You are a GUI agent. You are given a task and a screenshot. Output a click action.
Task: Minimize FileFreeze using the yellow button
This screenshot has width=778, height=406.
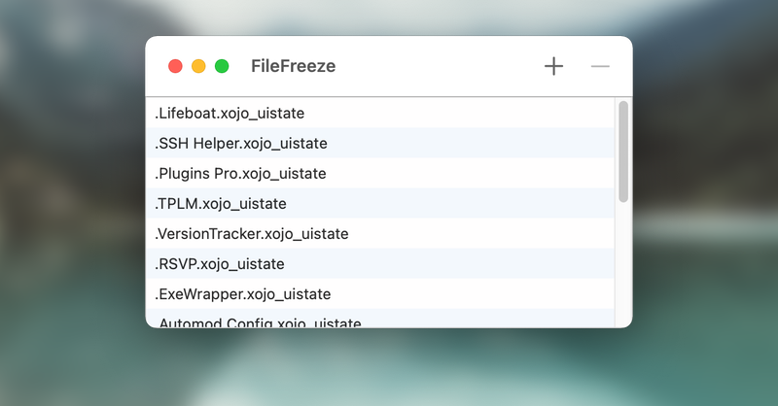[198, 66]
